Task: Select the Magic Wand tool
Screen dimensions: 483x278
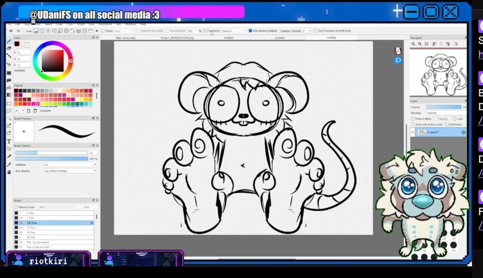Action: (x=9, y=118)
